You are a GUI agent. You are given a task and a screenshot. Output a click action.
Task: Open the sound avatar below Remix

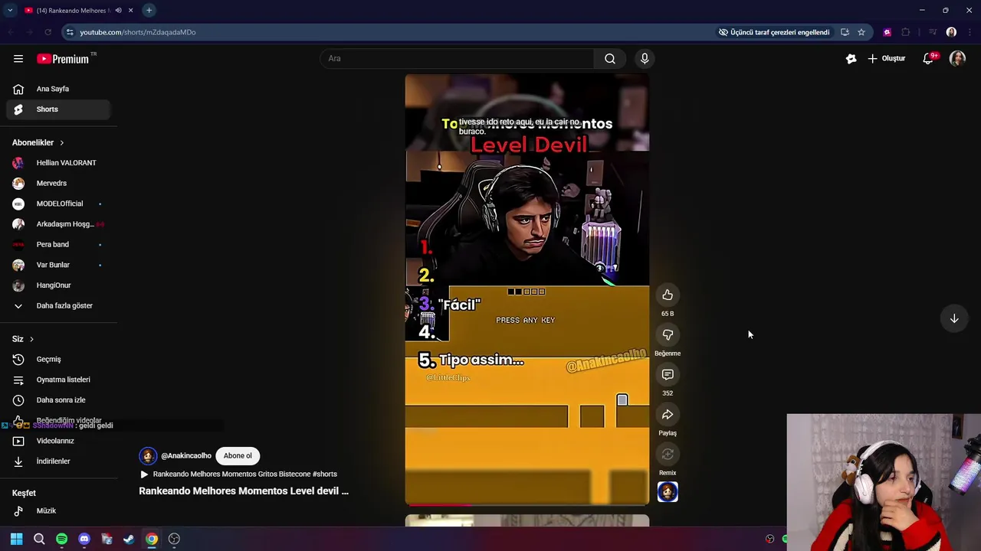pos(668,491)
